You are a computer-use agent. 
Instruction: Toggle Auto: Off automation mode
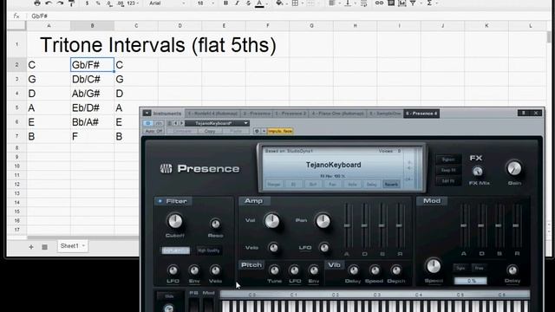coord(154,131)
